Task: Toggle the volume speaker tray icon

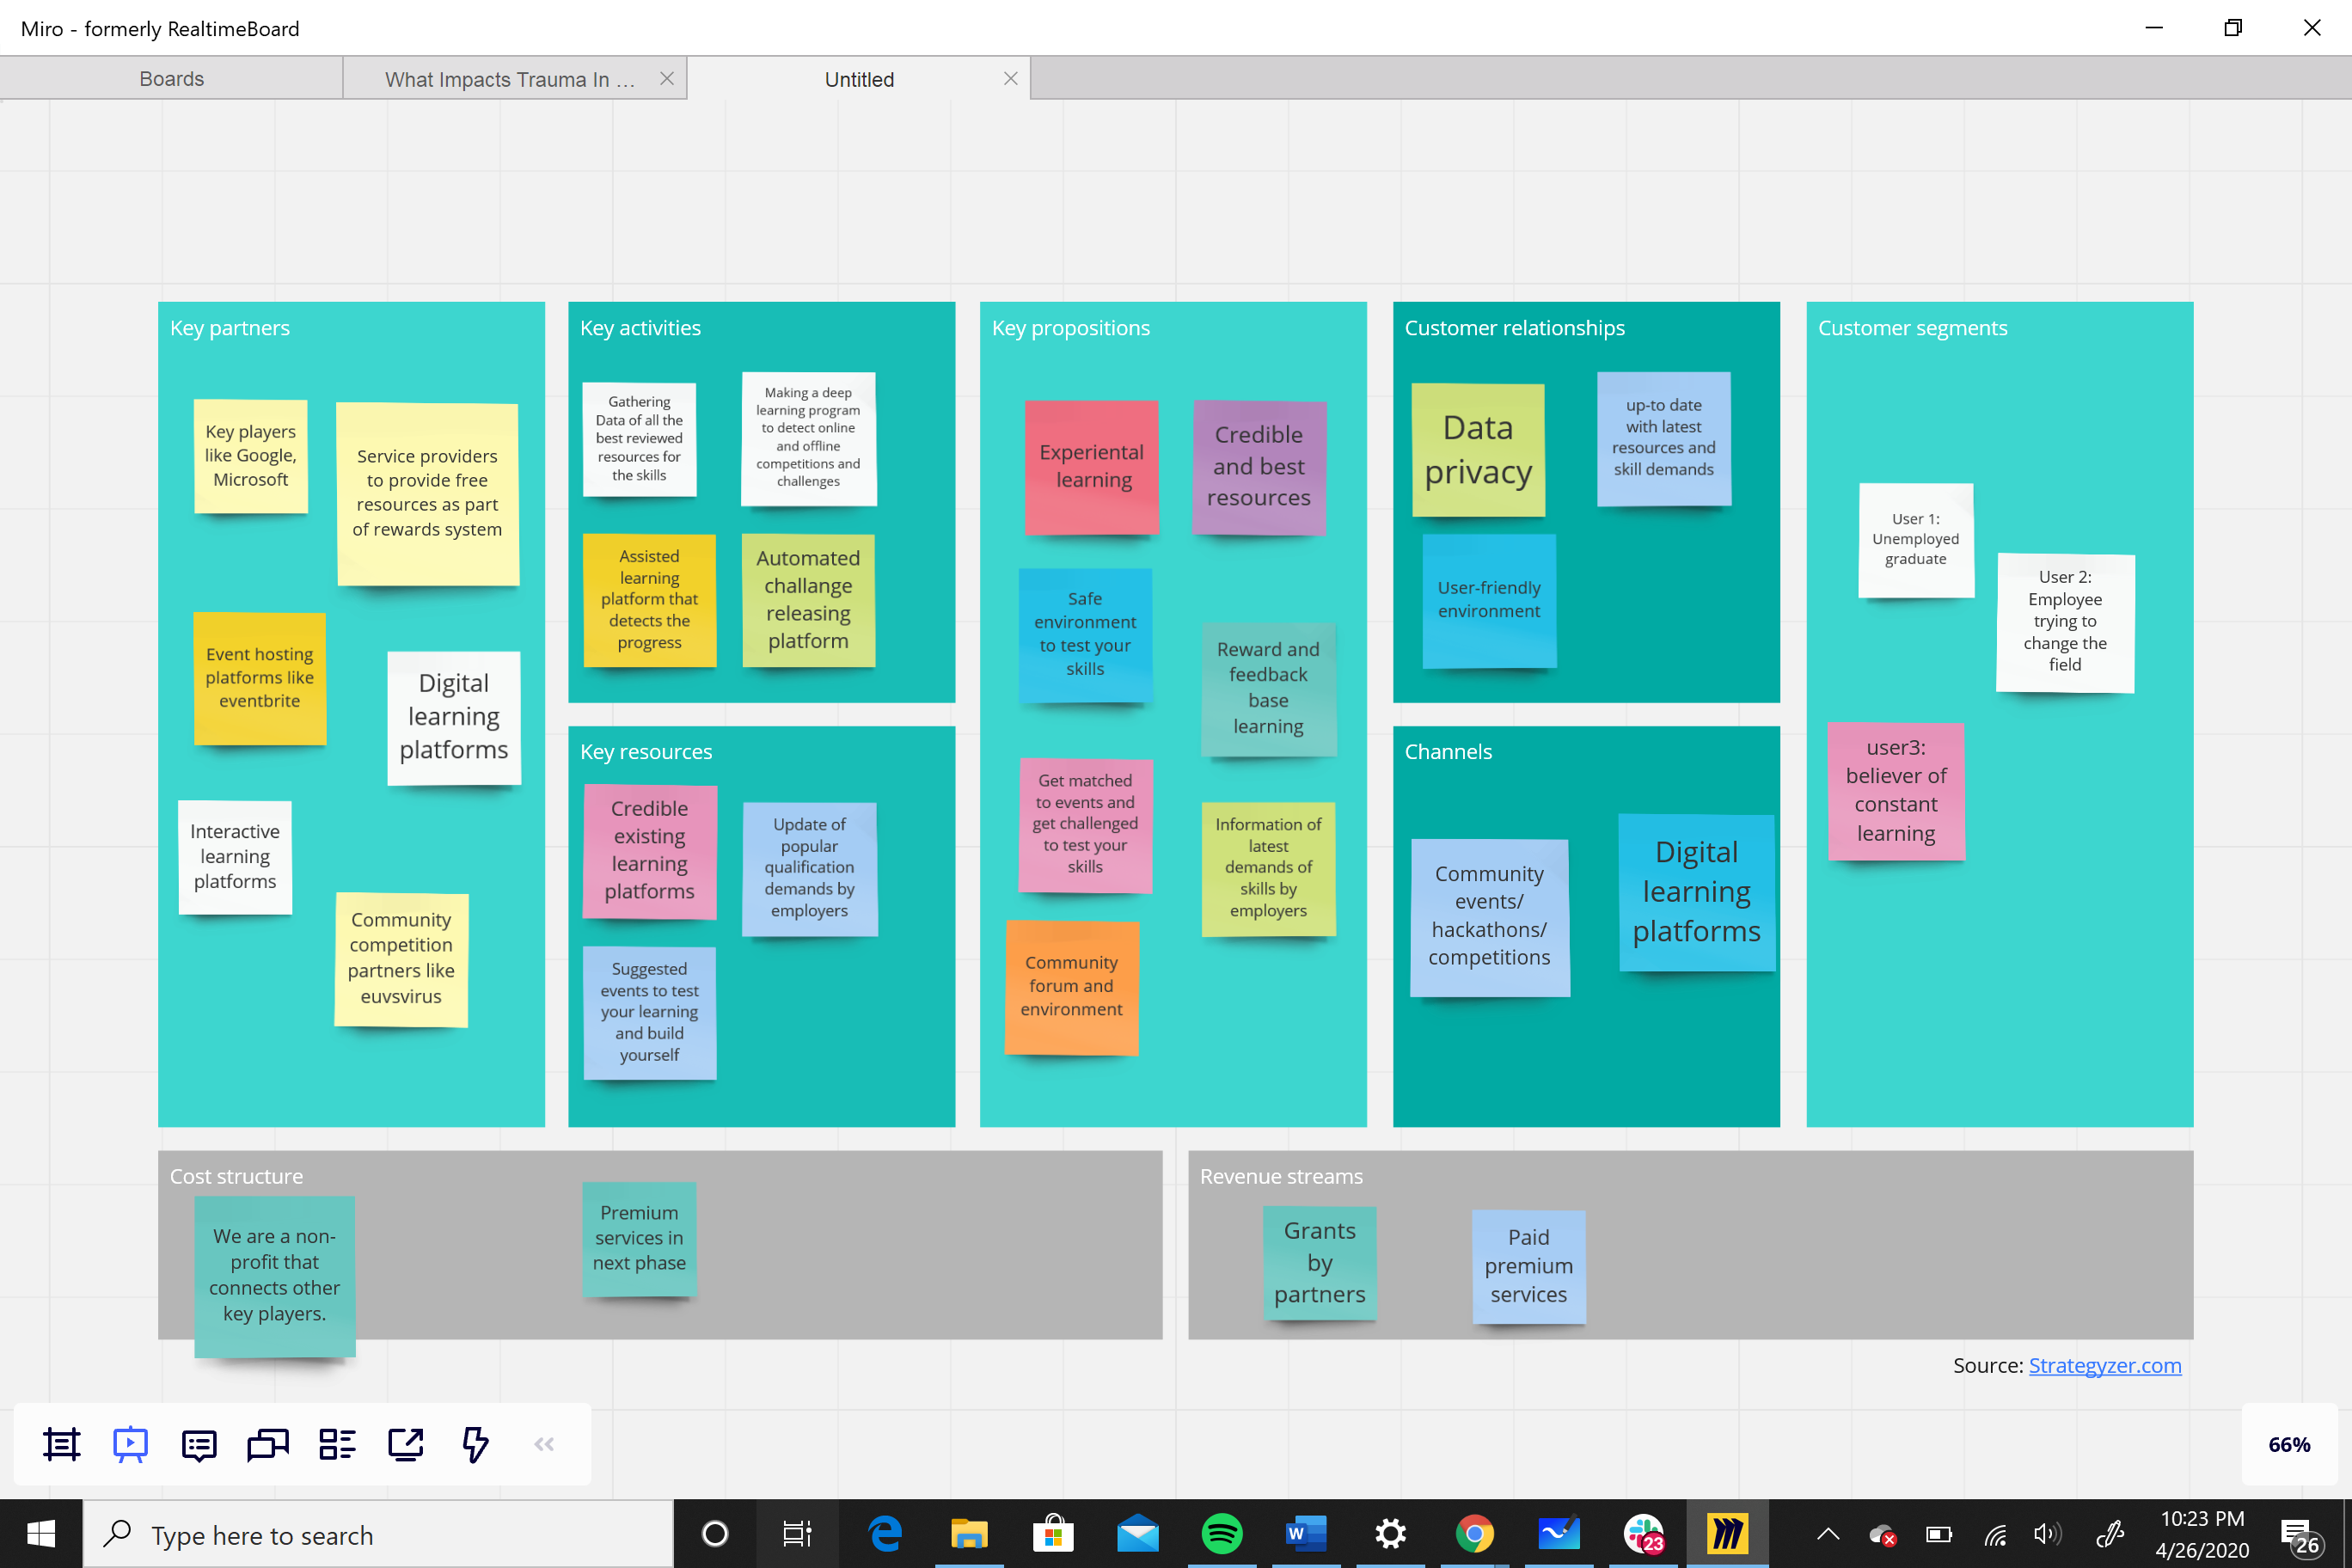Action: pyautogui.click(x=2045, y=1534)
